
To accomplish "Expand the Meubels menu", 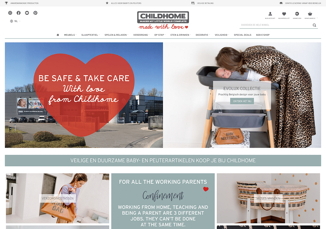I will [x=70, y=35].
